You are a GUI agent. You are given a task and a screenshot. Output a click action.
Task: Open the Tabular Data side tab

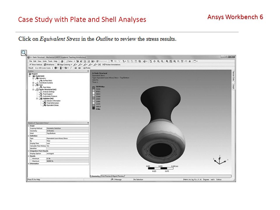[x=233, y=76]
